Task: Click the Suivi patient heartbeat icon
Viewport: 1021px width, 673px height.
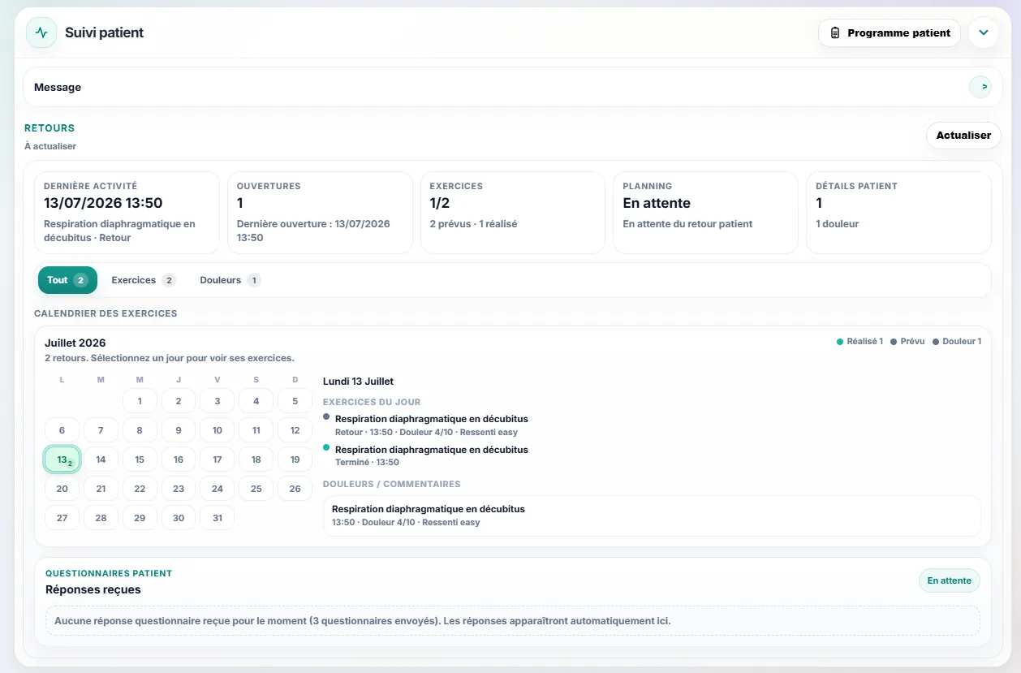Action: [x=41, y=33]
